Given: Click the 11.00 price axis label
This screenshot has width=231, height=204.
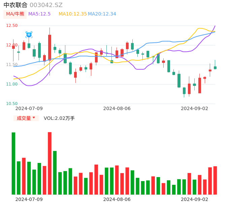Looking at the screenshot, I should click(12, 84).
